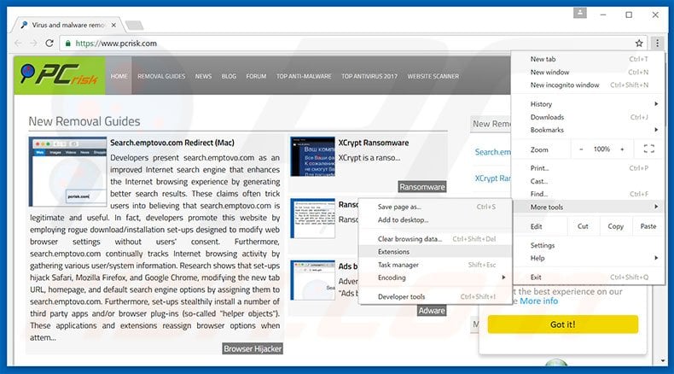Select Exit from the Chrome menu
This screenshot has width=674, height=374.
(588, 278)
